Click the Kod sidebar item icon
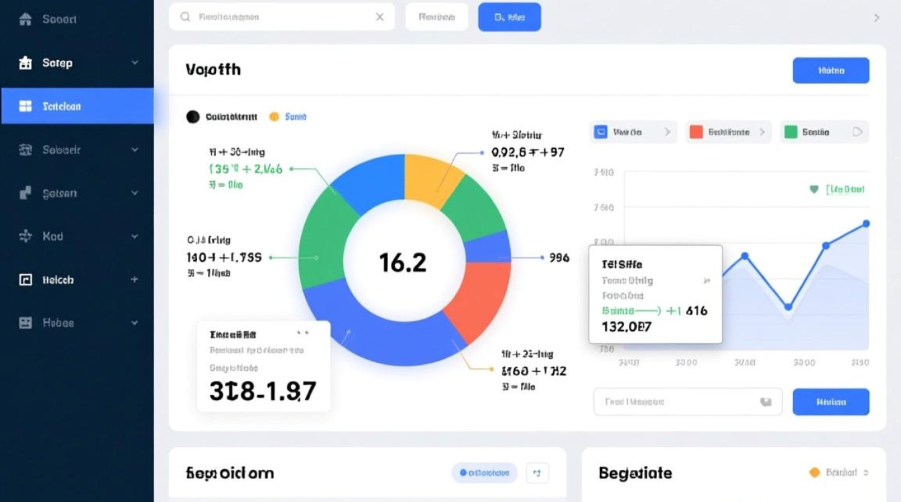 [x=25, y=236]
